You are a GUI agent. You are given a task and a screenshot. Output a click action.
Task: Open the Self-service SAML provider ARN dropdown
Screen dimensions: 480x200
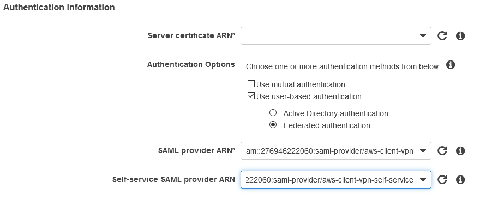(x=336, y=179)
